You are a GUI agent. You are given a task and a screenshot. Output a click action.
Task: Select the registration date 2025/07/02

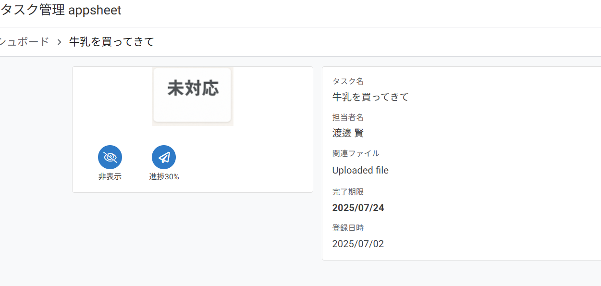[x=358, y=244]
